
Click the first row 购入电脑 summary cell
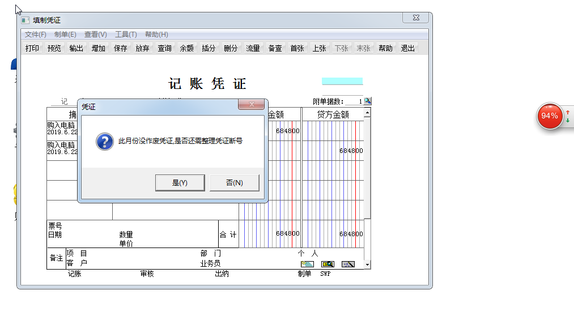62,129
